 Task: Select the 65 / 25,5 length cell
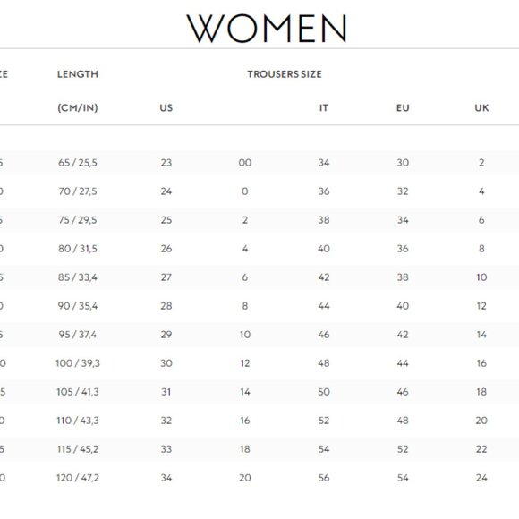pyautogui.click(x=78, y=163)
